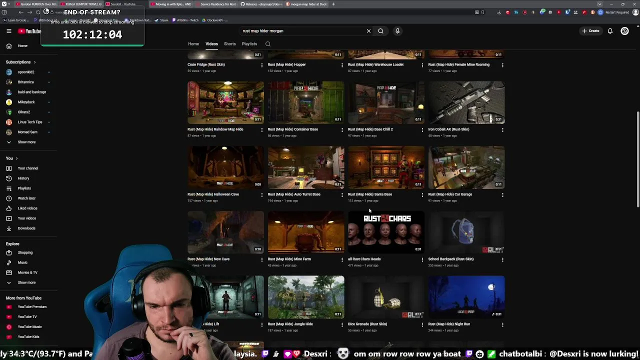Image resolution: width=640 pixels, height=360 pixels.
Task: Open options for Rainbow Map Hide video
Action: pos(261,130)
